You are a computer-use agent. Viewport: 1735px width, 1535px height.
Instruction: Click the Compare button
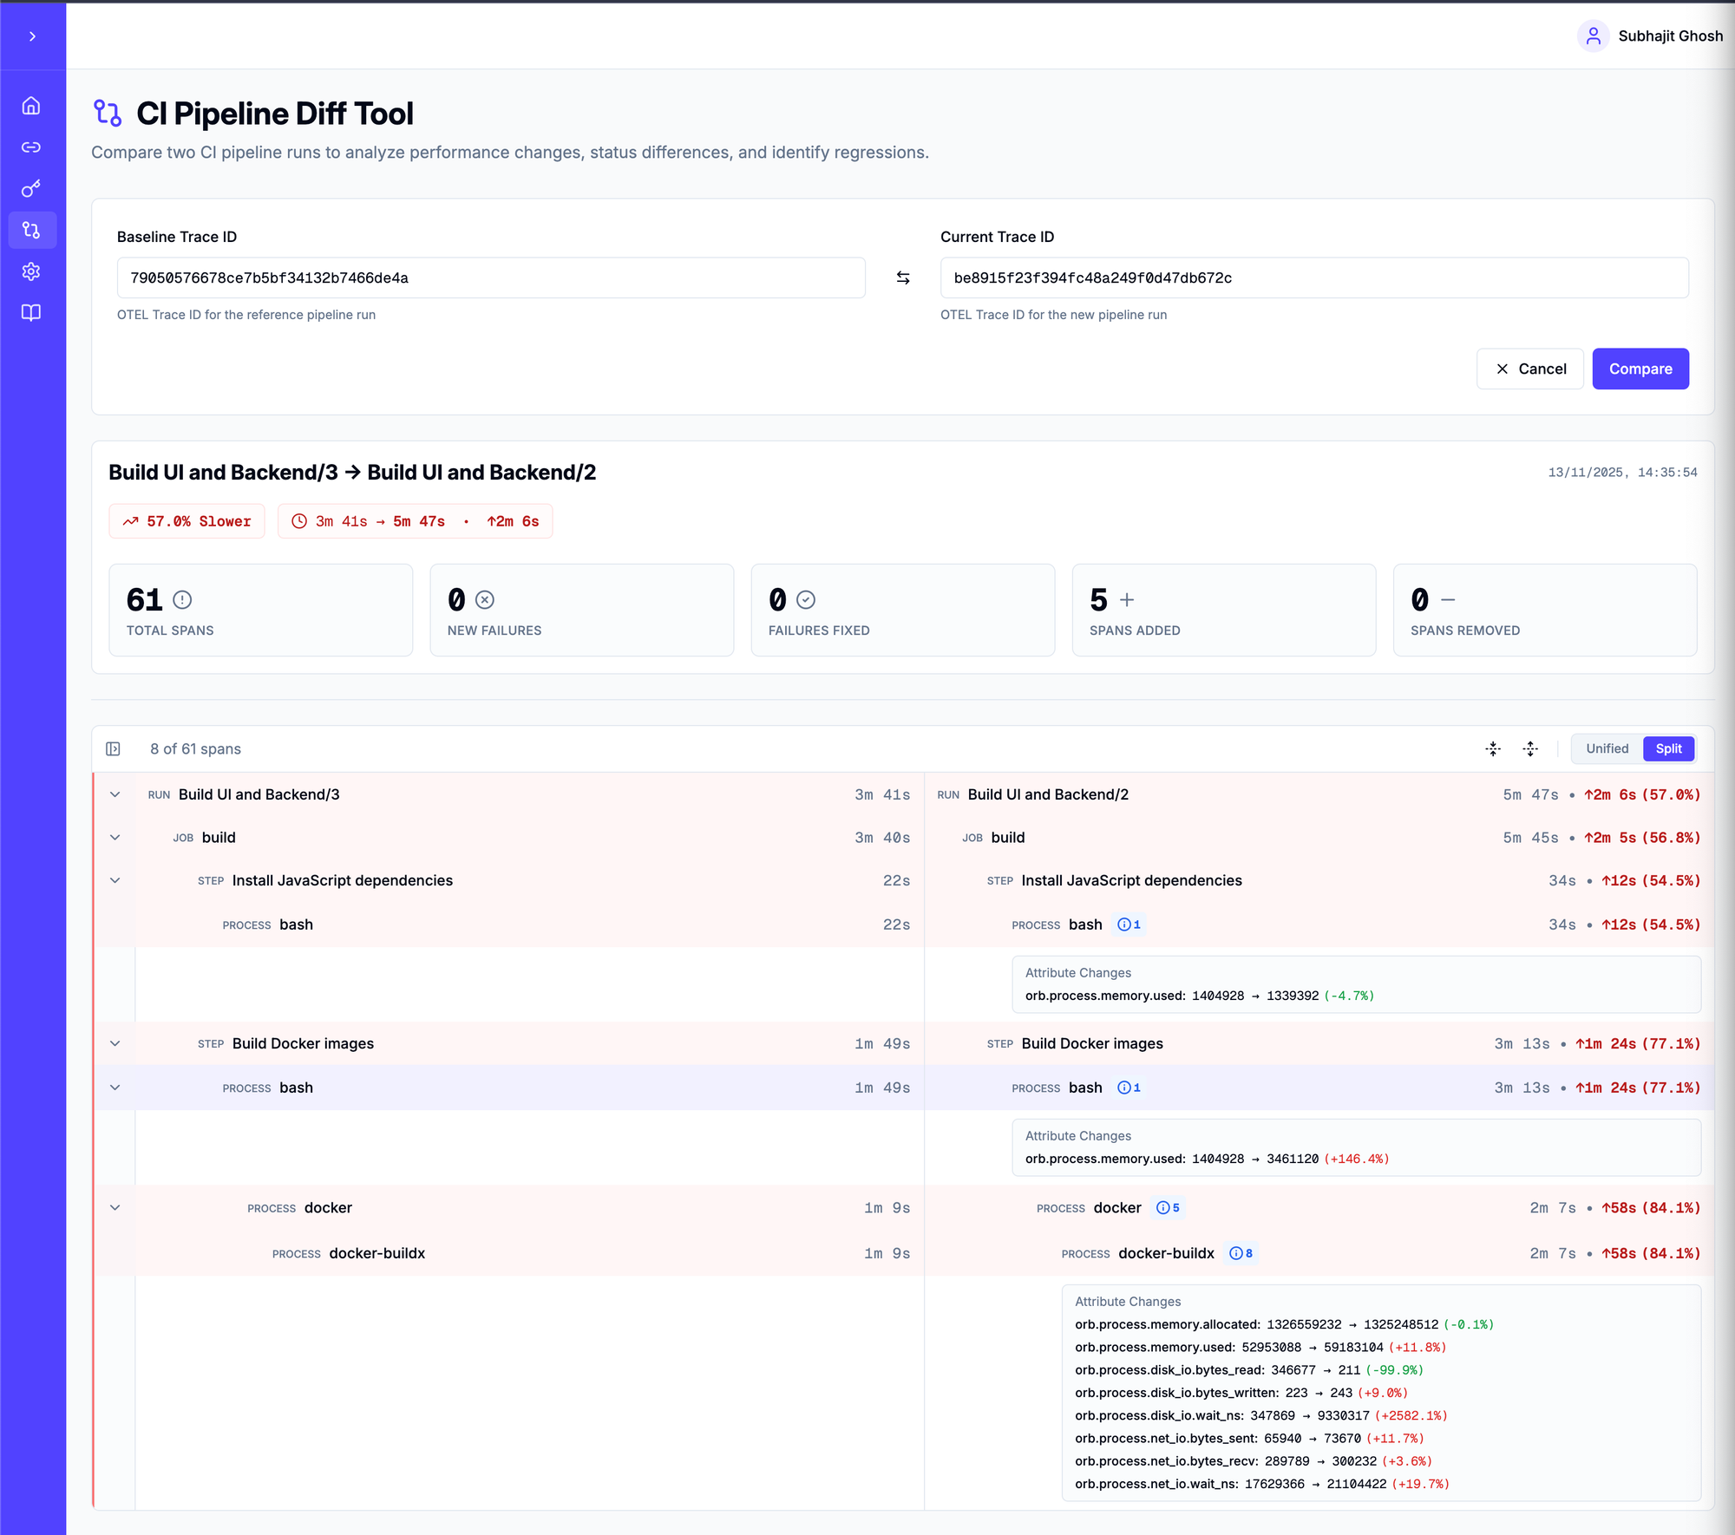(x=1640, y=369)
